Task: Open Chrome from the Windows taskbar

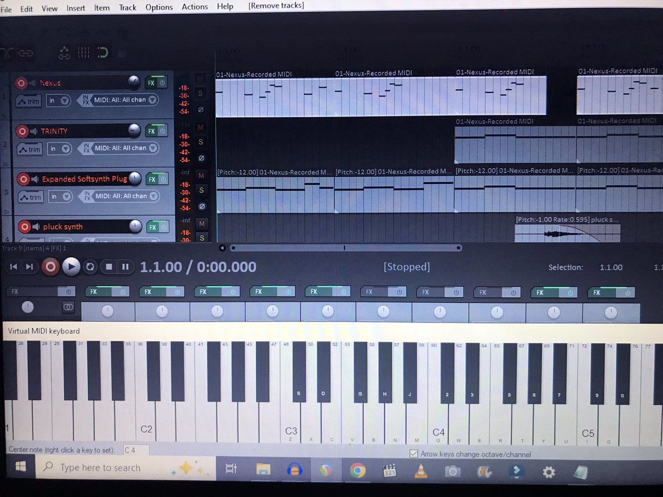Action: point(357,470)
